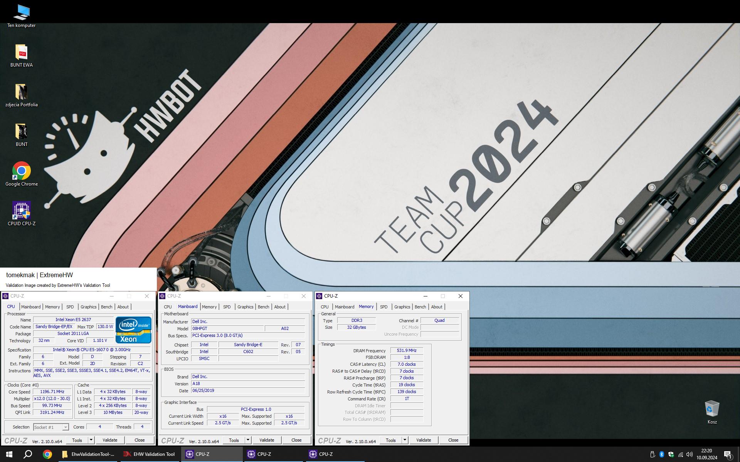
Task: Click Validate button in Mainboard window
Action: (x=267, y=440)
